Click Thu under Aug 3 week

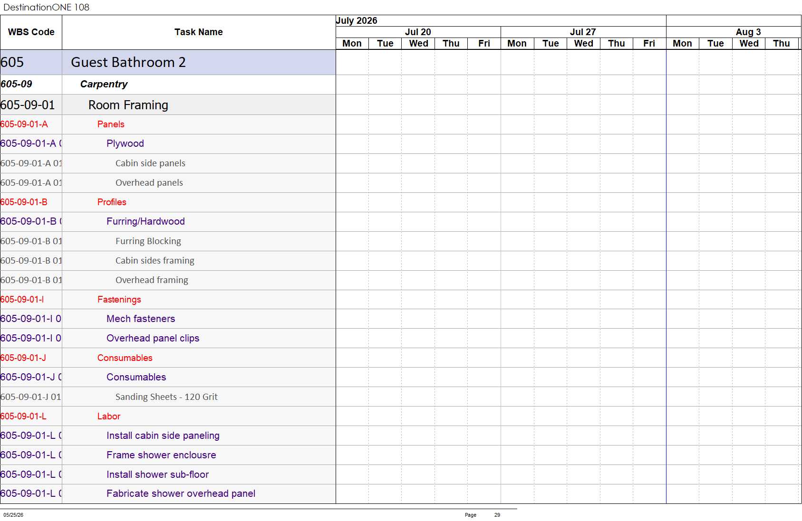(782, 43)
